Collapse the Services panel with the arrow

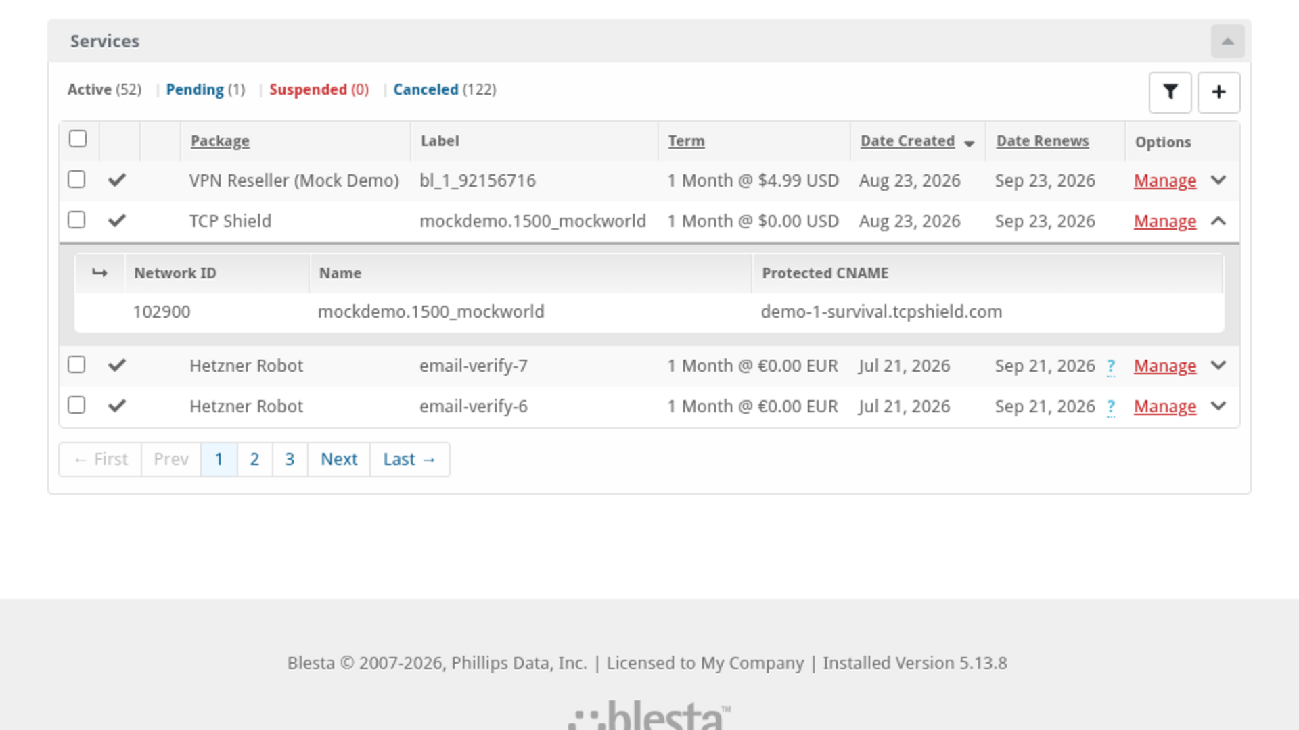1227,41
